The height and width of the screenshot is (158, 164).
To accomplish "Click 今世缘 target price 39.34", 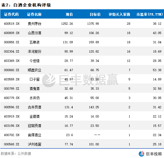I will 95,61.
